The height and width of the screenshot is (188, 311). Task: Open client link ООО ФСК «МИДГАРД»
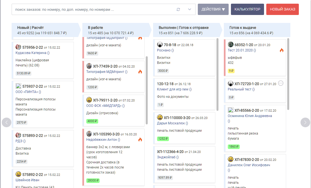point(105,106)
